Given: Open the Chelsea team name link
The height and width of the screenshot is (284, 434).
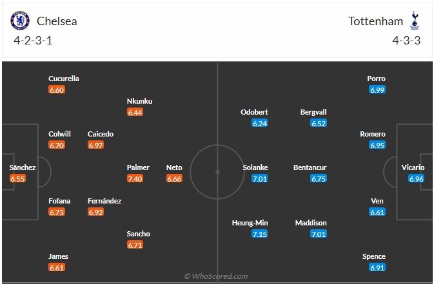Looking at the screenshot, I should click(57, 21).
